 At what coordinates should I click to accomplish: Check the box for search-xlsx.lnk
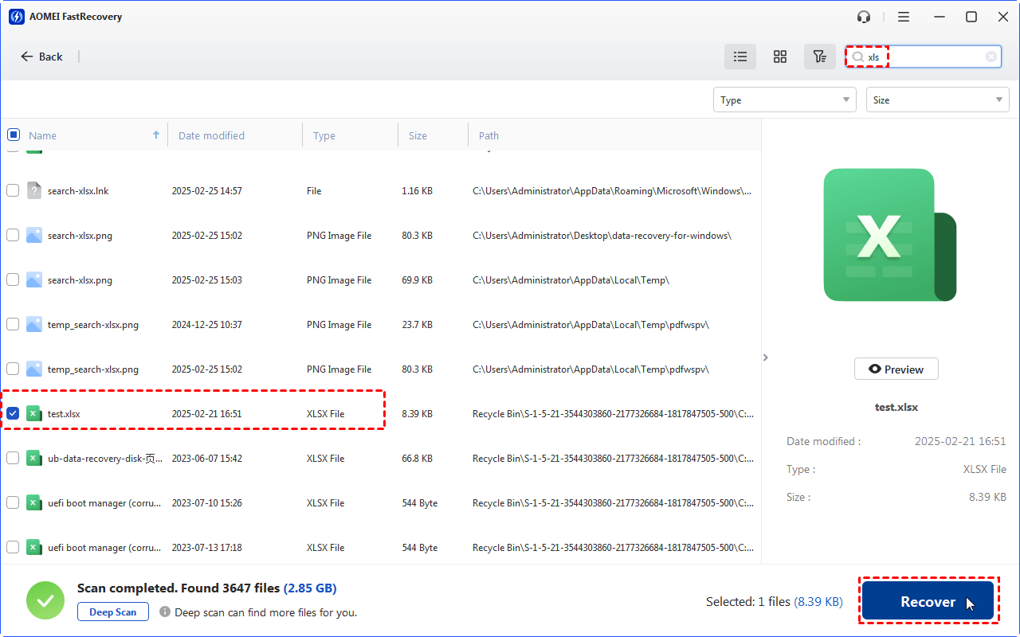[13, 190]
